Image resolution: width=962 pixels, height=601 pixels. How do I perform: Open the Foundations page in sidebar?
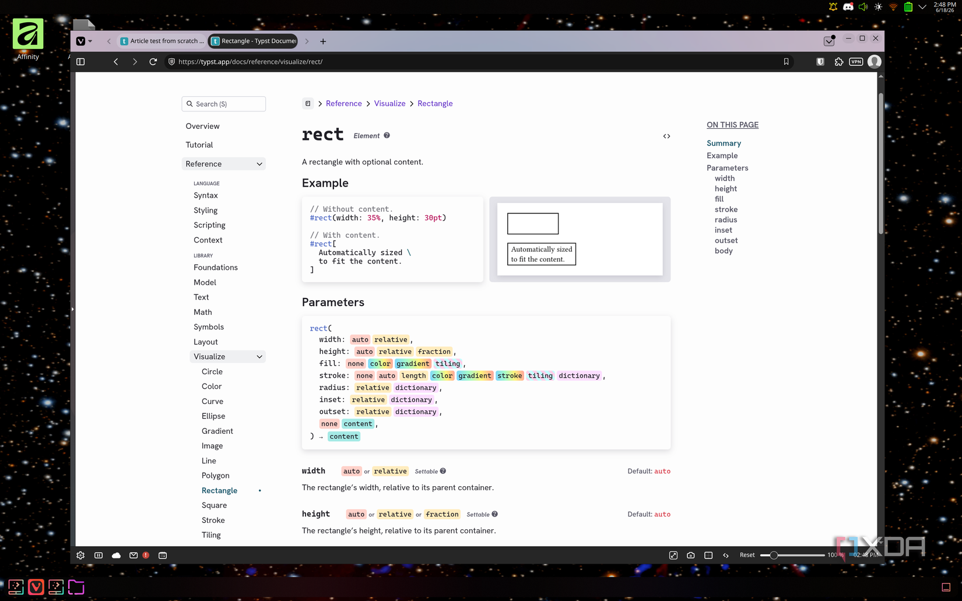tap(216, 268)
